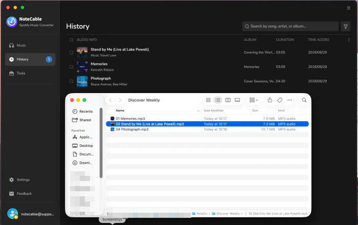
Task: Switch Finder to column view
Action: (228, 100)
